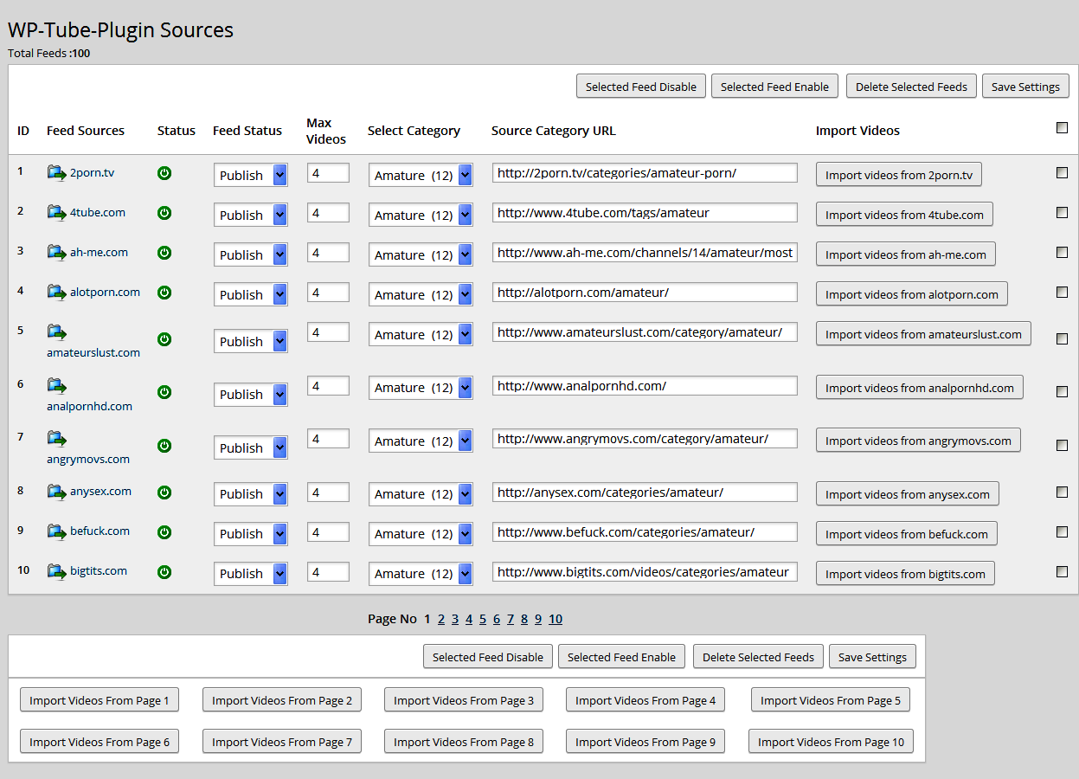The height and width of the screenshot is (779, 1079).
Task: Tick the anysex.com row checkbox
Action: click(x=1062, y=493)
